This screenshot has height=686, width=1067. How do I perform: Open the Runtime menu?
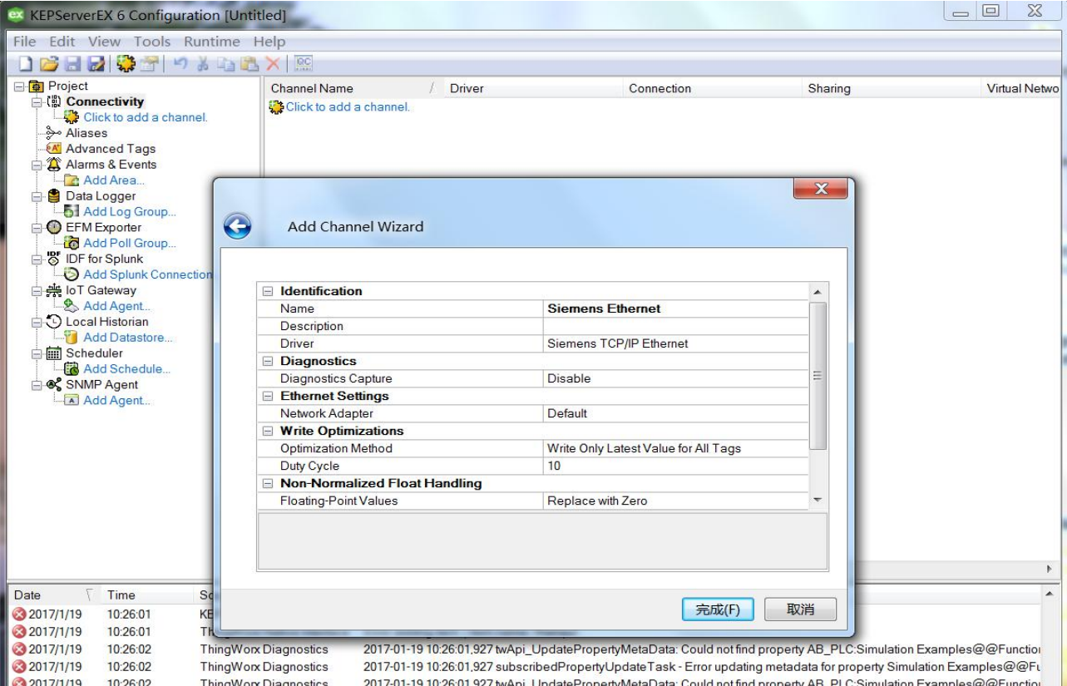[x=212, y=42]
